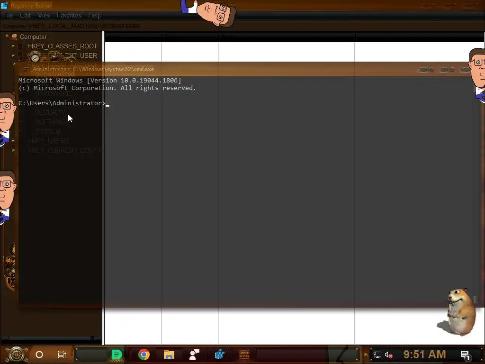Open the Help menu in Registry Editor

point(95,16)
